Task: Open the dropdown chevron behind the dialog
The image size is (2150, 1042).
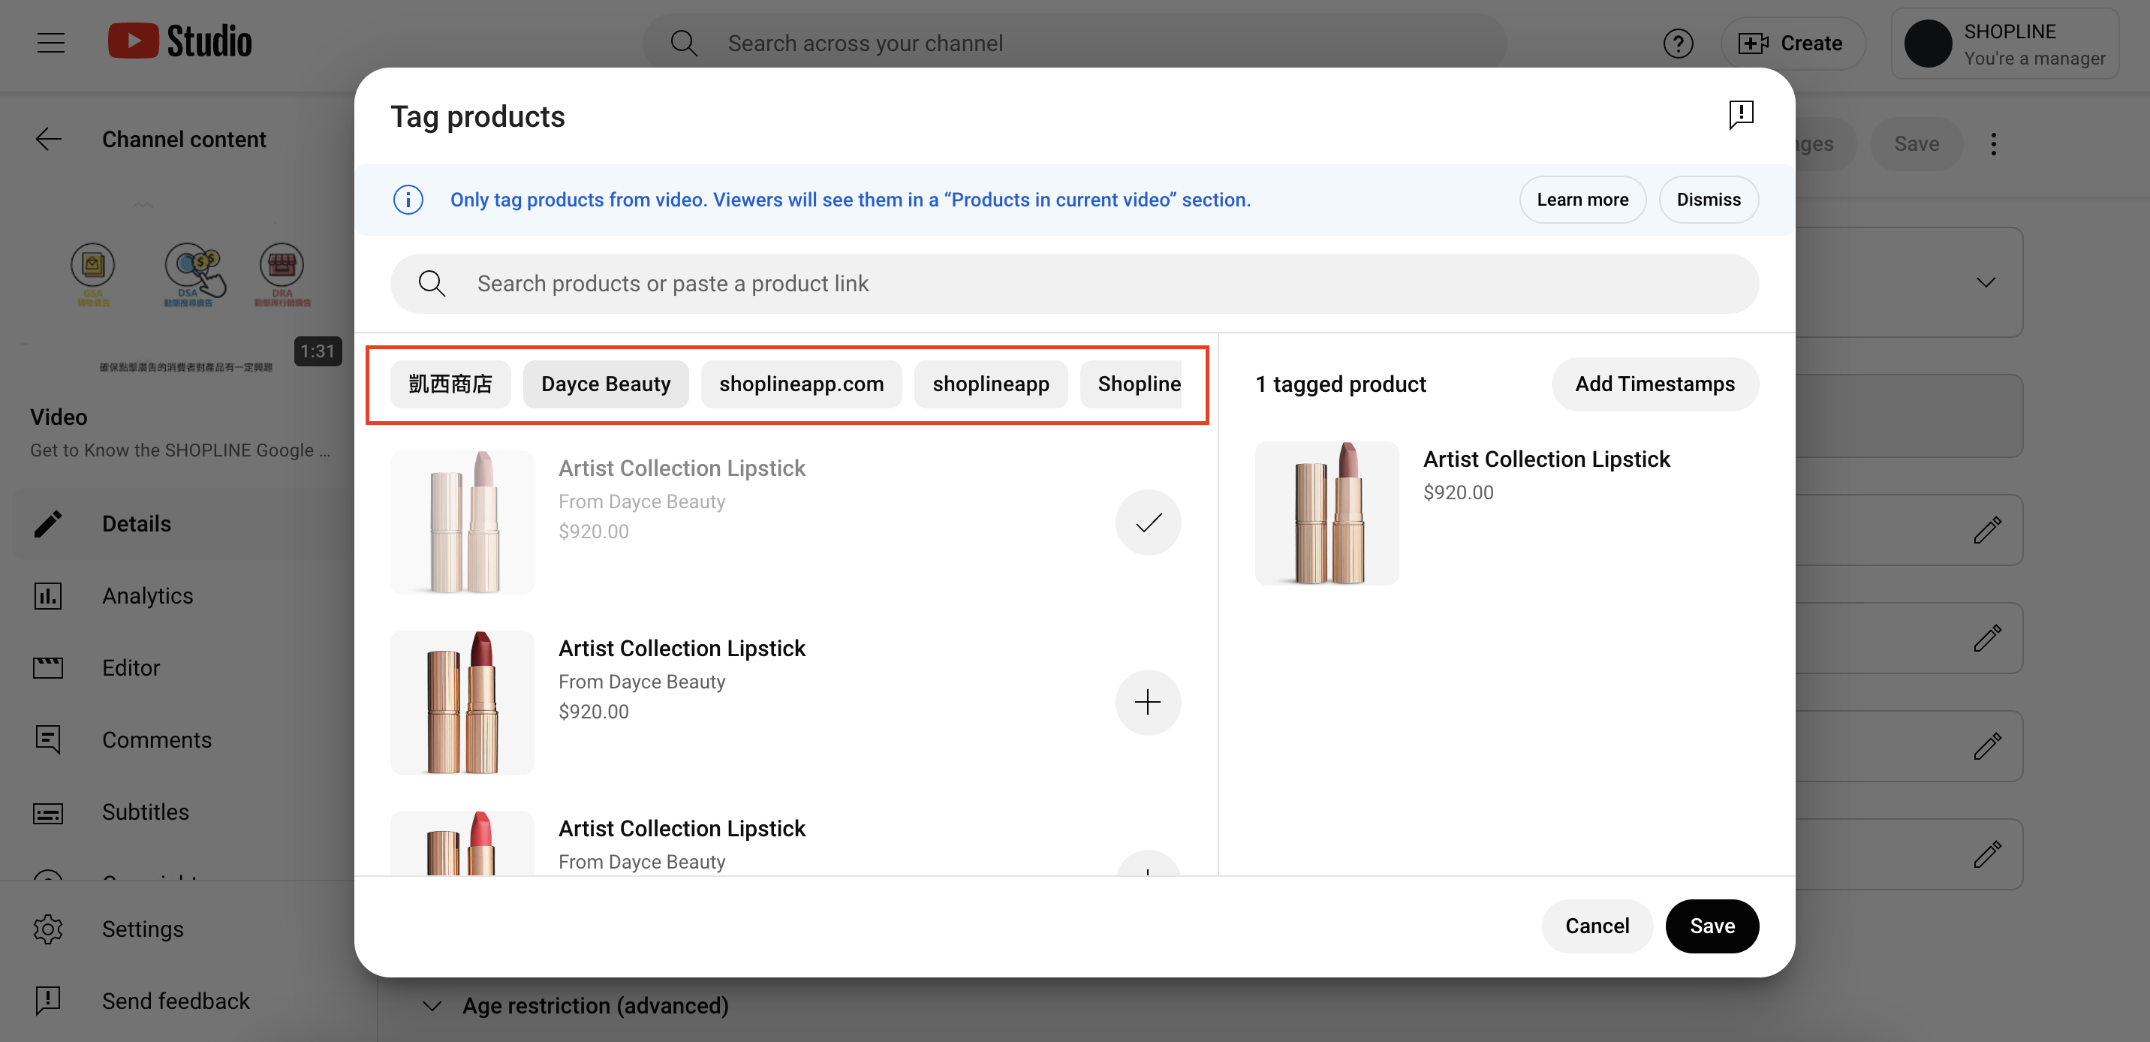Action: (1985, 282)
